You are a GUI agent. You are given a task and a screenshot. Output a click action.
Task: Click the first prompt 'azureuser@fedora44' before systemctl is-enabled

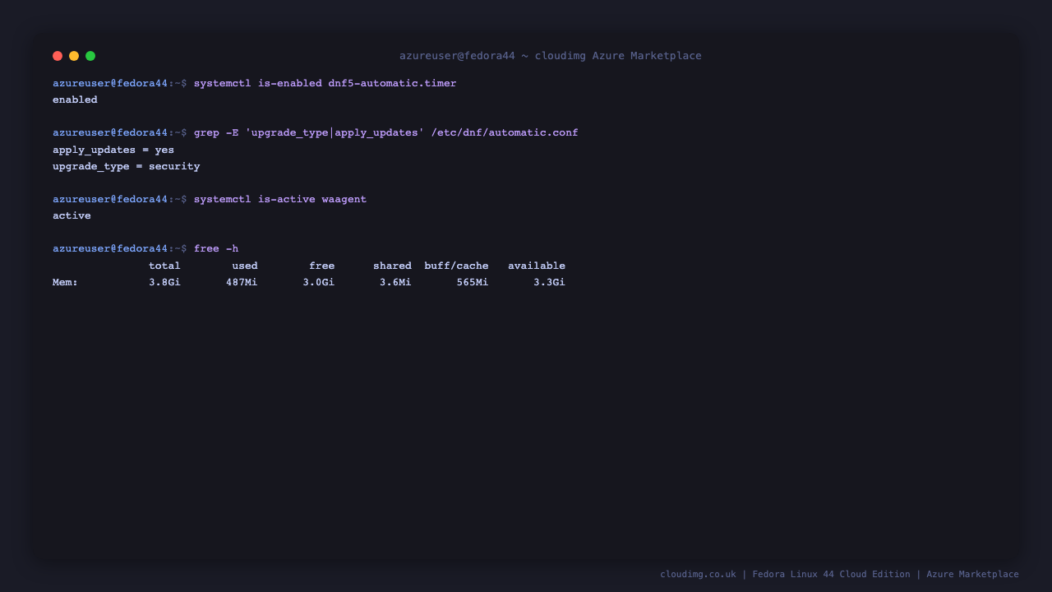pos(110,84)
